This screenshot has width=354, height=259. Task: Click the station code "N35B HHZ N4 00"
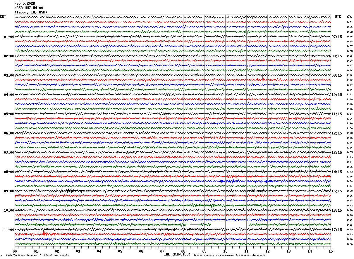pos(29,8)
